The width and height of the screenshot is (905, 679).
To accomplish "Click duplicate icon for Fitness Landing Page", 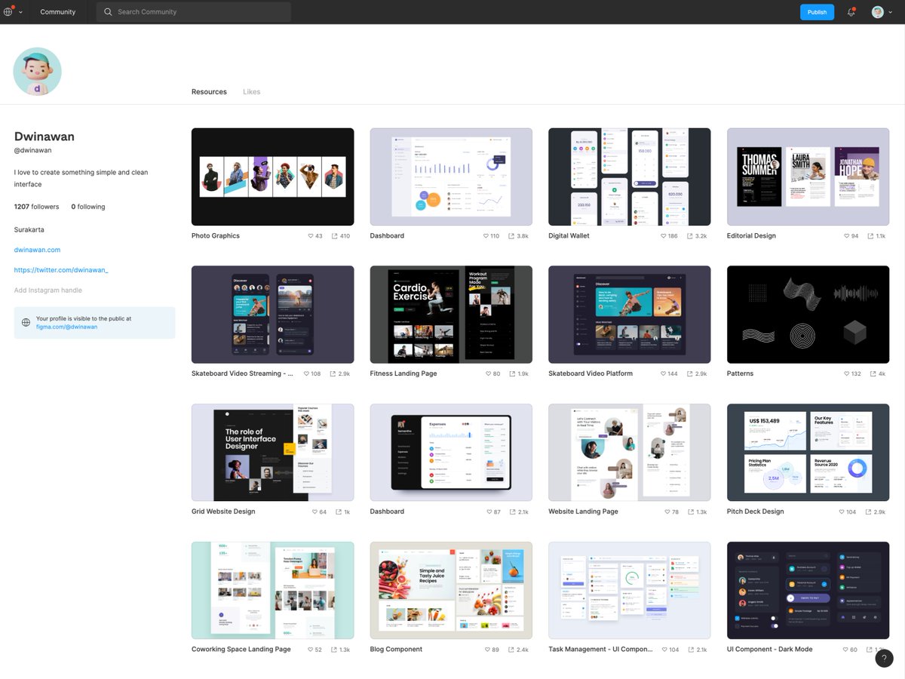I will (512, 374).
